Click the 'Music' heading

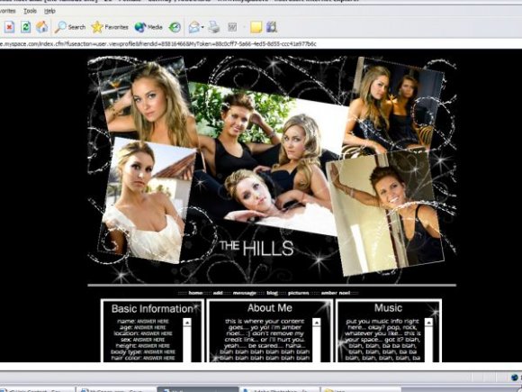tap(388, 307)
